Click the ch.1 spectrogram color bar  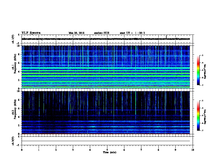tap(198, 70)
